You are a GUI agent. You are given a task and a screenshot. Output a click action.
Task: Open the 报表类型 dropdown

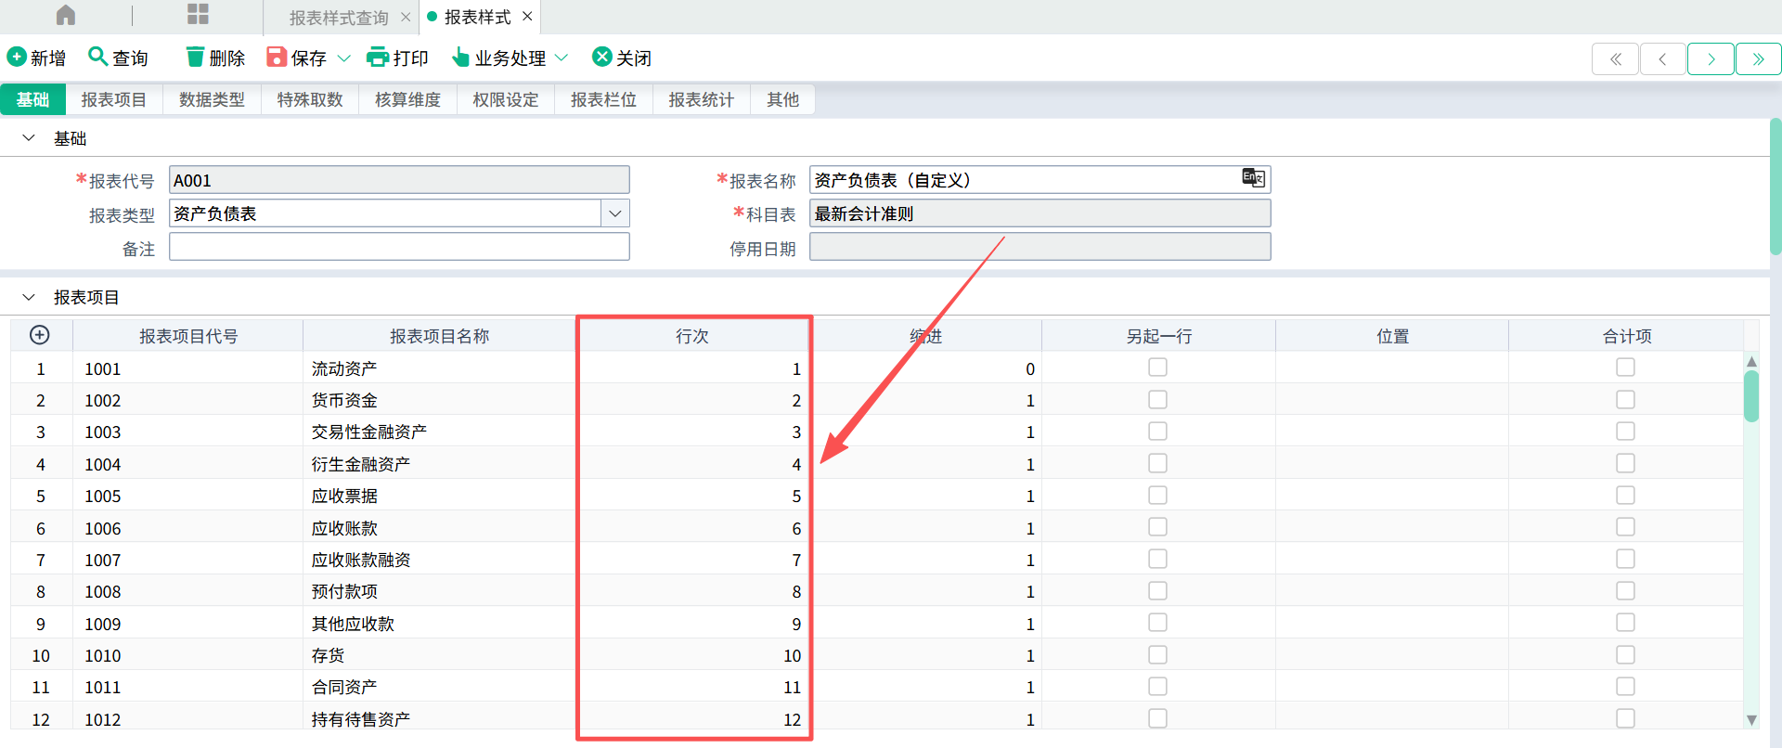[x=615, y=213]
